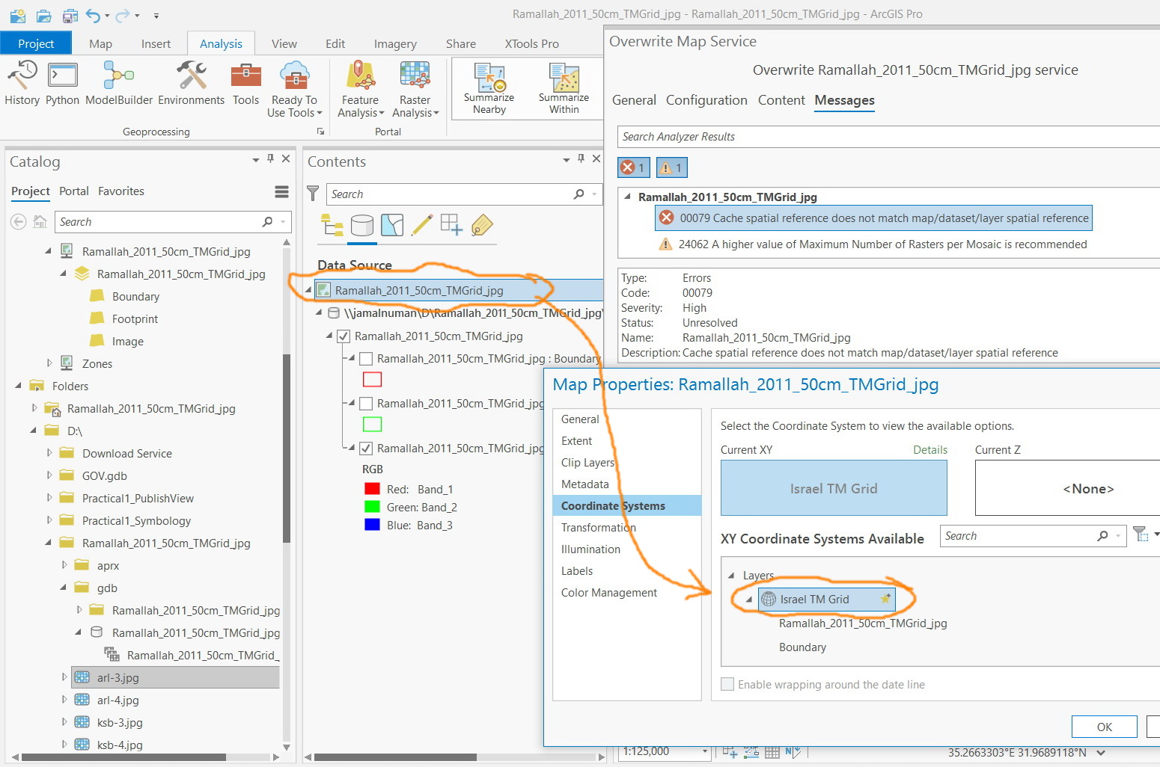
Task: Open the geoprocessing History pane
Action: coord(22,84)
